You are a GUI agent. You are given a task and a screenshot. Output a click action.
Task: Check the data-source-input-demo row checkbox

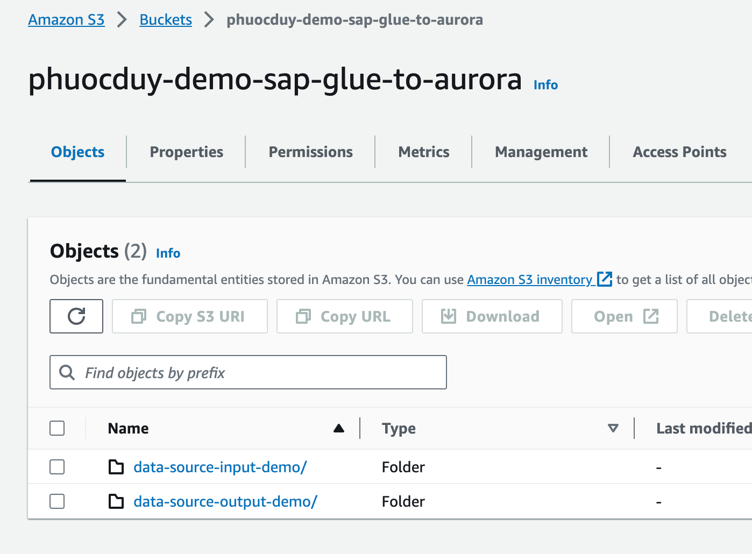coord(57,467)
